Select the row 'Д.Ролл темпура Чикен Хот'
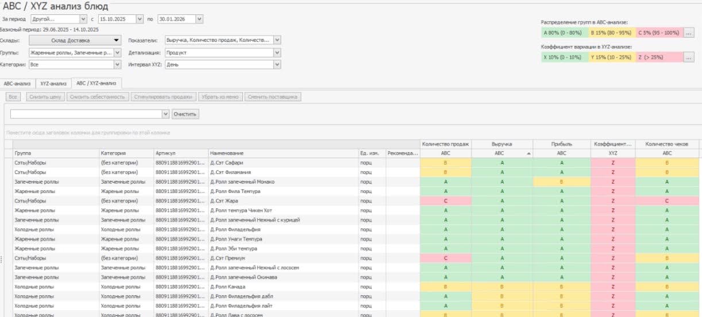The height and width of the screenshot is (317, 702). 355,210
